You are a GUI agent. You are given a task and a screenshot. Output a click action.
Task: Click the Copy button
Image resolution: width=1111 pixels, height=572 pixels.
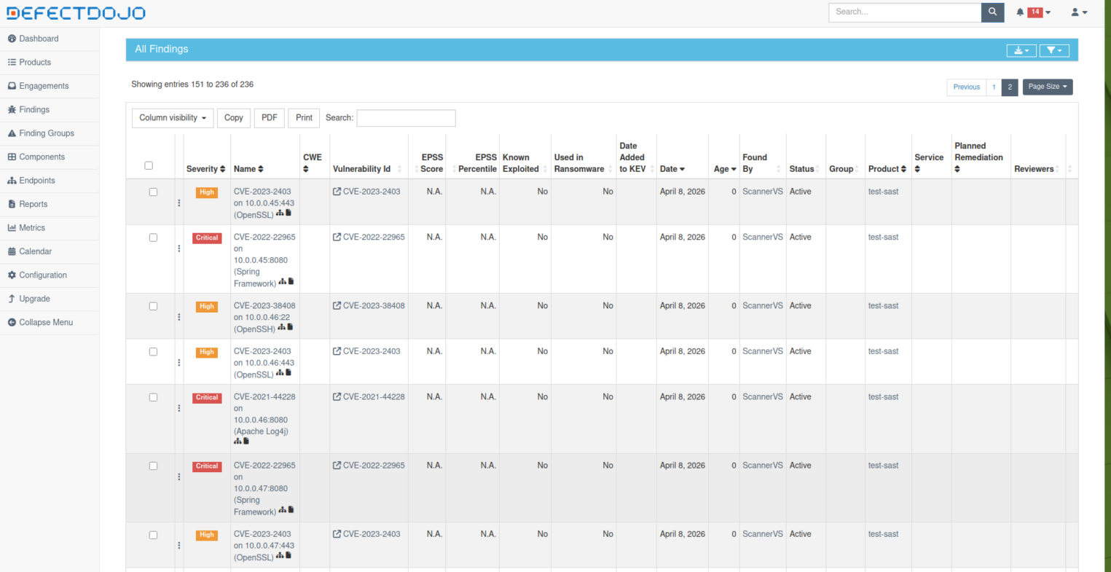pyautogui.click(x=234, y=118)
